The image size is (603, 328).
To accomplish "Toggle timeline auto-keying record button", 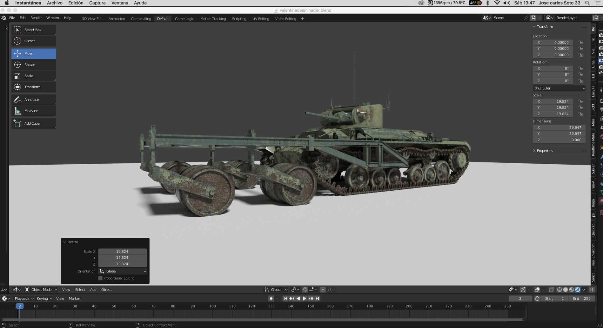I will 271,298.
